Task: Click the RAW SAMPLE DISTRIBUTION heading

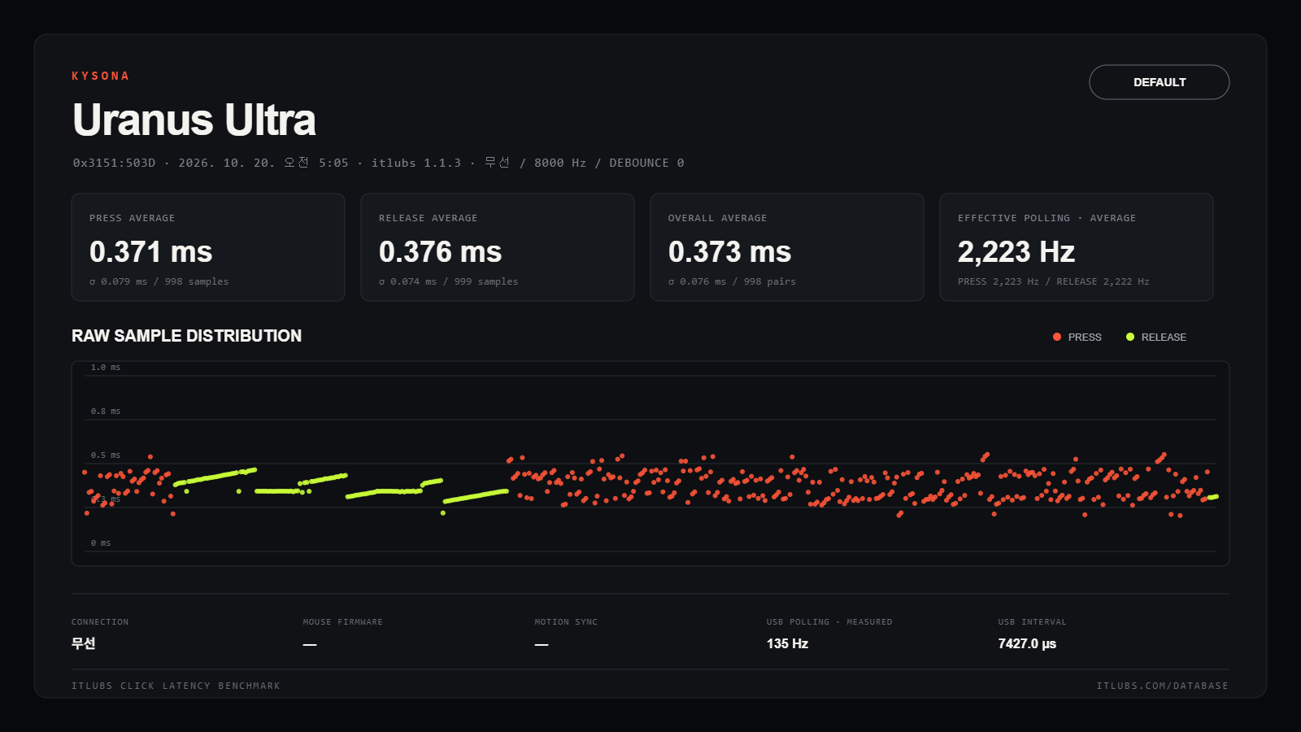Action: pyautogui.click(x=186, y=336)
